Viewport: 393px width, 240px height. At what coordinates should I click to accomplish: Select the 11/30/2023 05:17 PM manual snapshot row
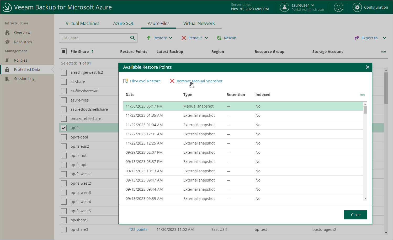pos(243,106)
